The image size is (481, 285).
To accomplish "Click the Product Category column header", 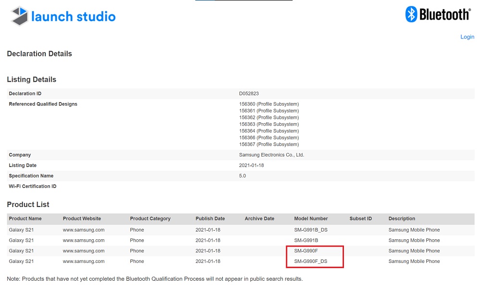I will (x=150, y=219).
